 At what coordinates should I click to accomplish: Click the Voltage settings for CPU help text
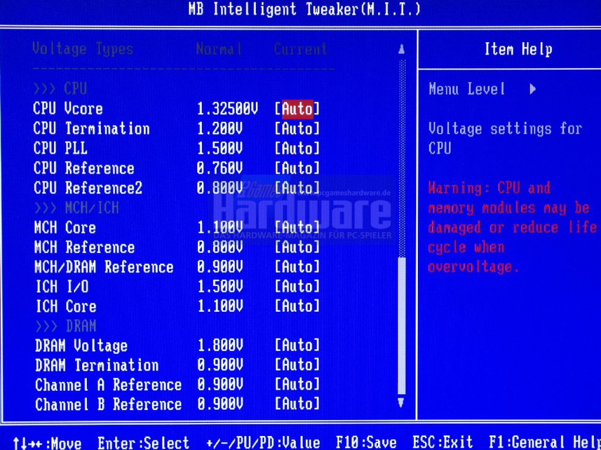point(505,138)
